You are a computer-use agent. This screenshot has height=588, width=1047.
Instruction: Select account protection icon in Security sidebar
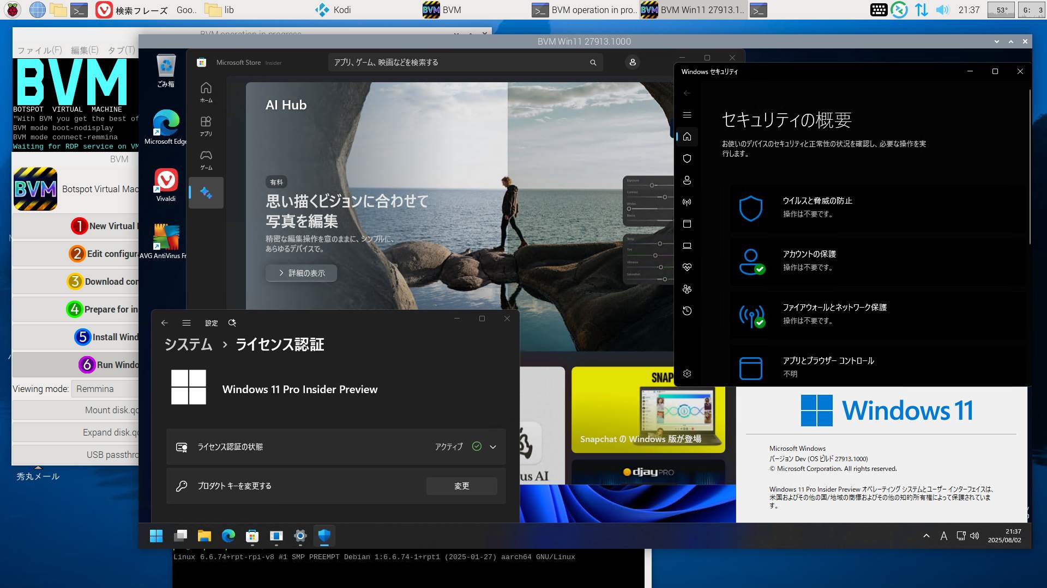click(x=687, y=180)
